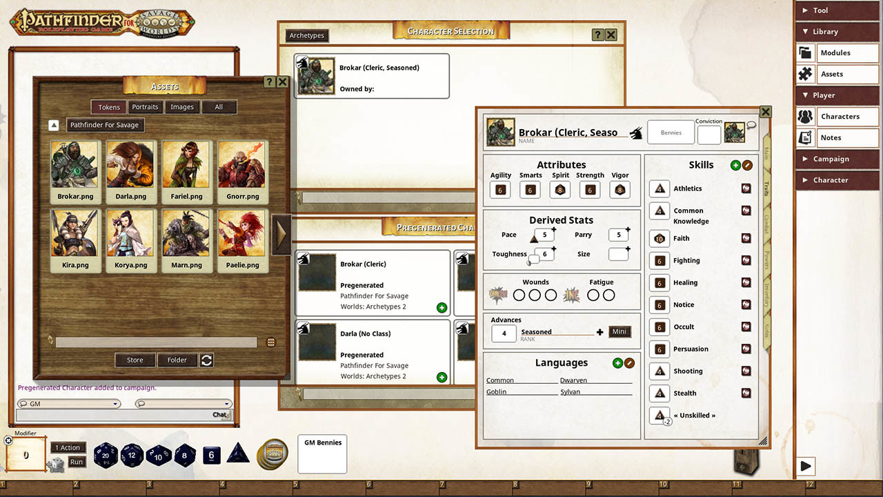This screenshot has width=883, height=497.
Task: Collapse the Tool sidebar section
Action: (x=837, y=10)
